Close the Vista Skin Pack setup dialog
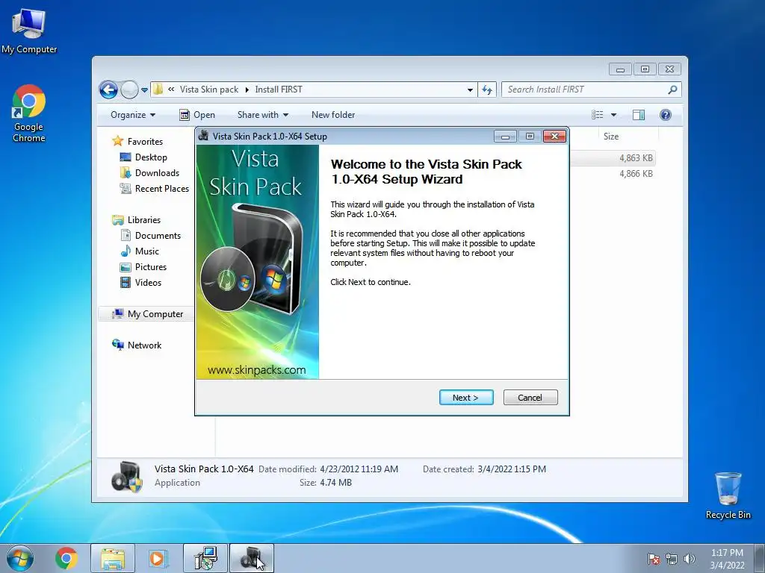This screenshot has height=573, width=765. 555,137
